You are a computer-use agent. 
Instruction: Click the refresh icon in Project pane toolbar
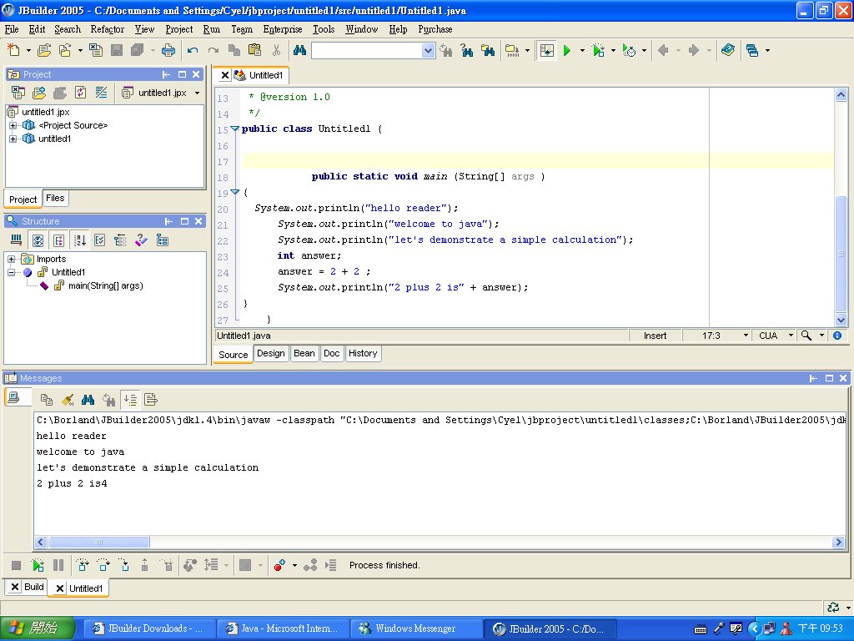click(x=81, y=93)
